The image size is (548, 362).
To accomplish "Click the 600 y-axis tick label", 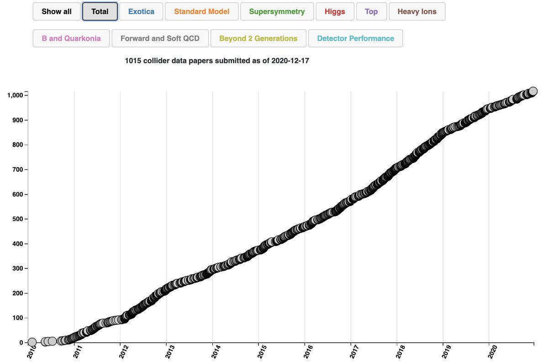I will tap(17, 194).
